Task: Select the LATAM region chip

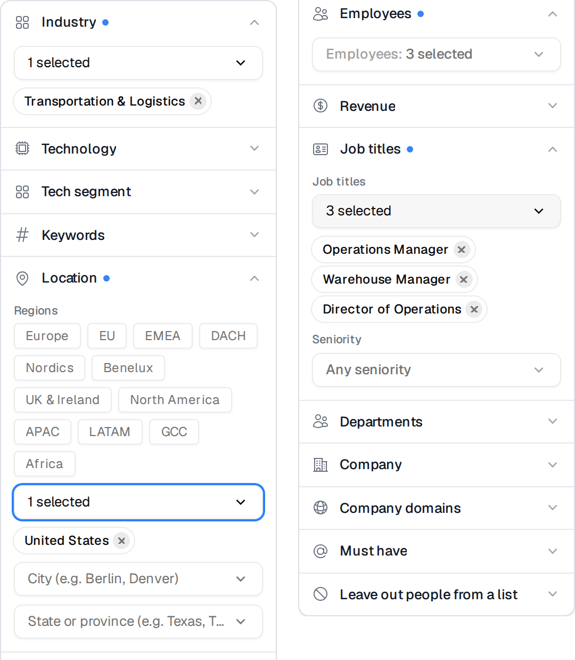Action: tap(110, 432)
